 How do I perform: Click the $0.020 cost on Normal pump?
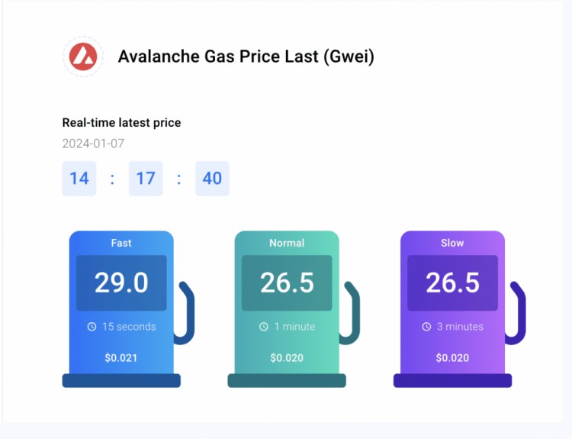[x=287, y=358]
